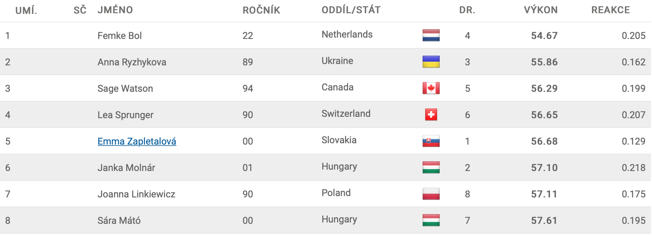
Task: Select Anna Ryzhykova's row name
Action: coord(132,62)
